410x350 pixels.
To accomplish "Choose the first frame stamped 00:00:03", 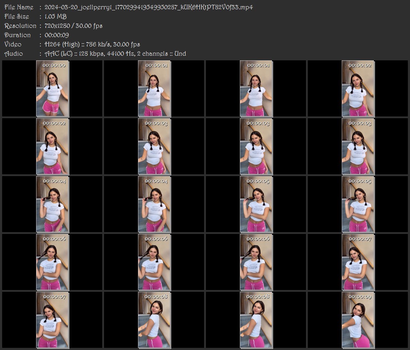I will pos(154,146).
